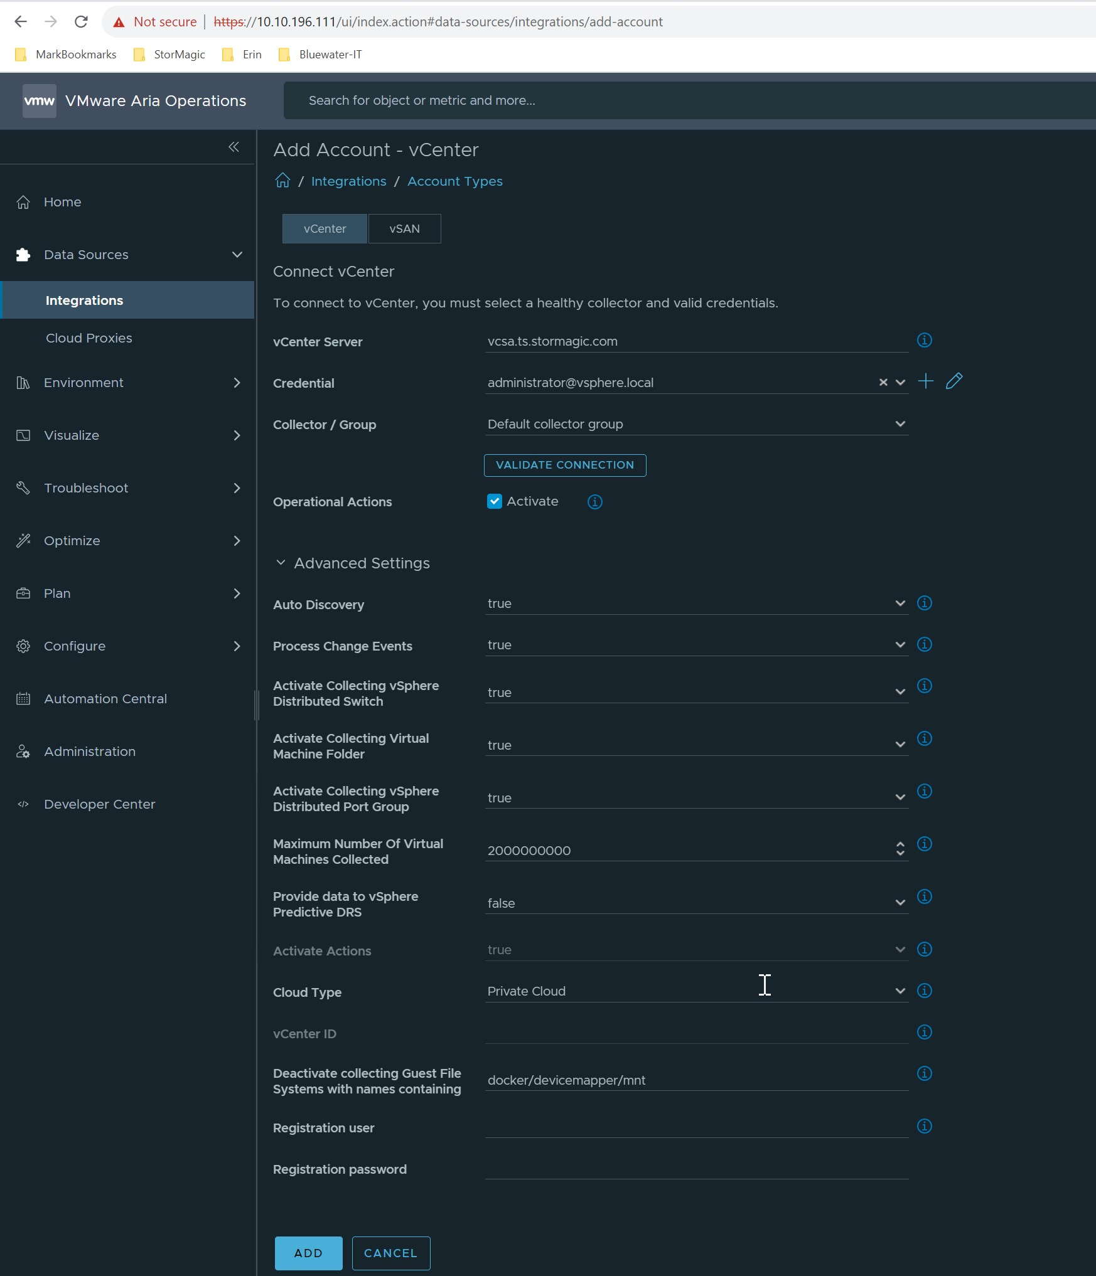Collapse the left navigation sidebar

coord(234,147)
